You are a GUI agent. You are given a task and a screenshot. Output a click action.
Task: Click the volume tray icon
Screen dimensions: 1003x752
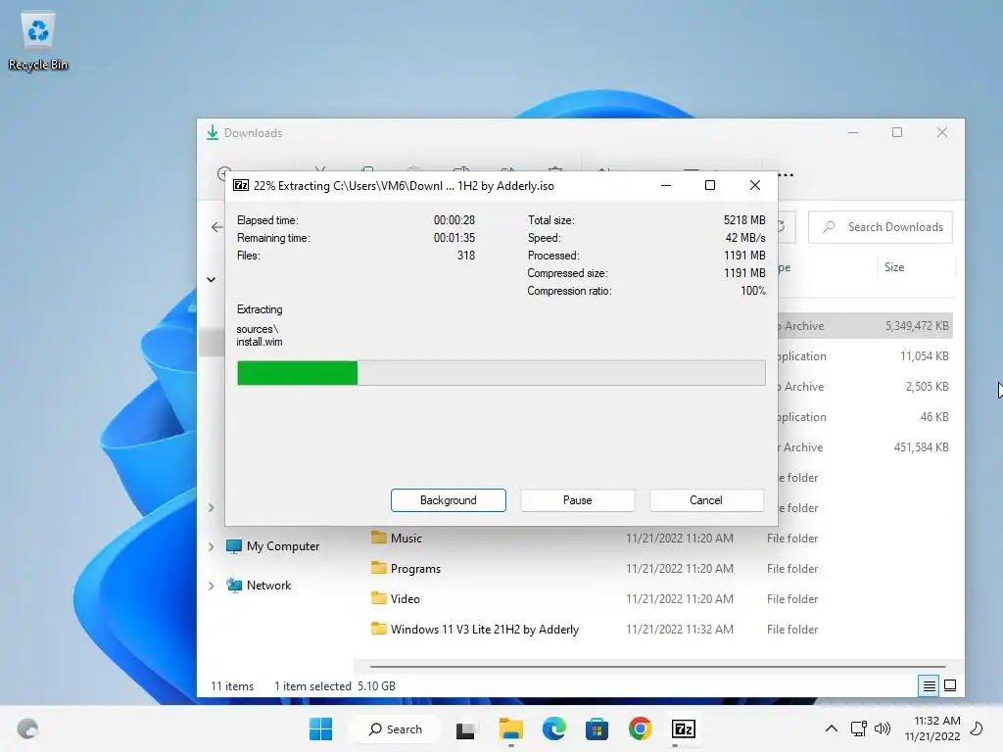click(x=883, y=728)
